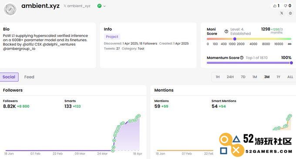The image size is (296, 159).
Task: Expand the green status badge dropdown
Action: coord(104,6)
